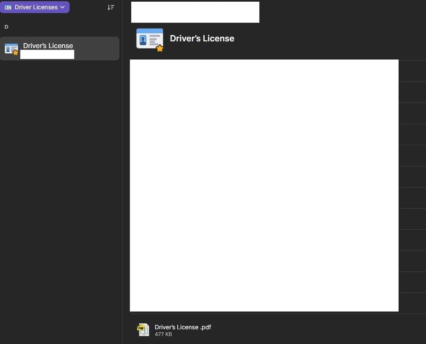
Task: Click the gold star badge on the header icon
Action: (x=160, y=48)
